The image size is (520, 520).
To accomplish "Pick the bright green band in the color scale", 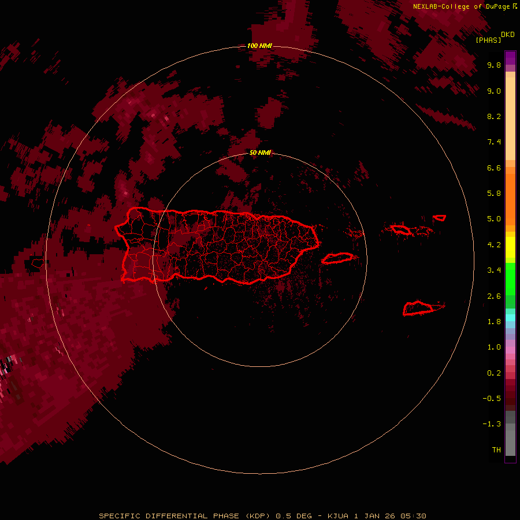I will (510, 279).
